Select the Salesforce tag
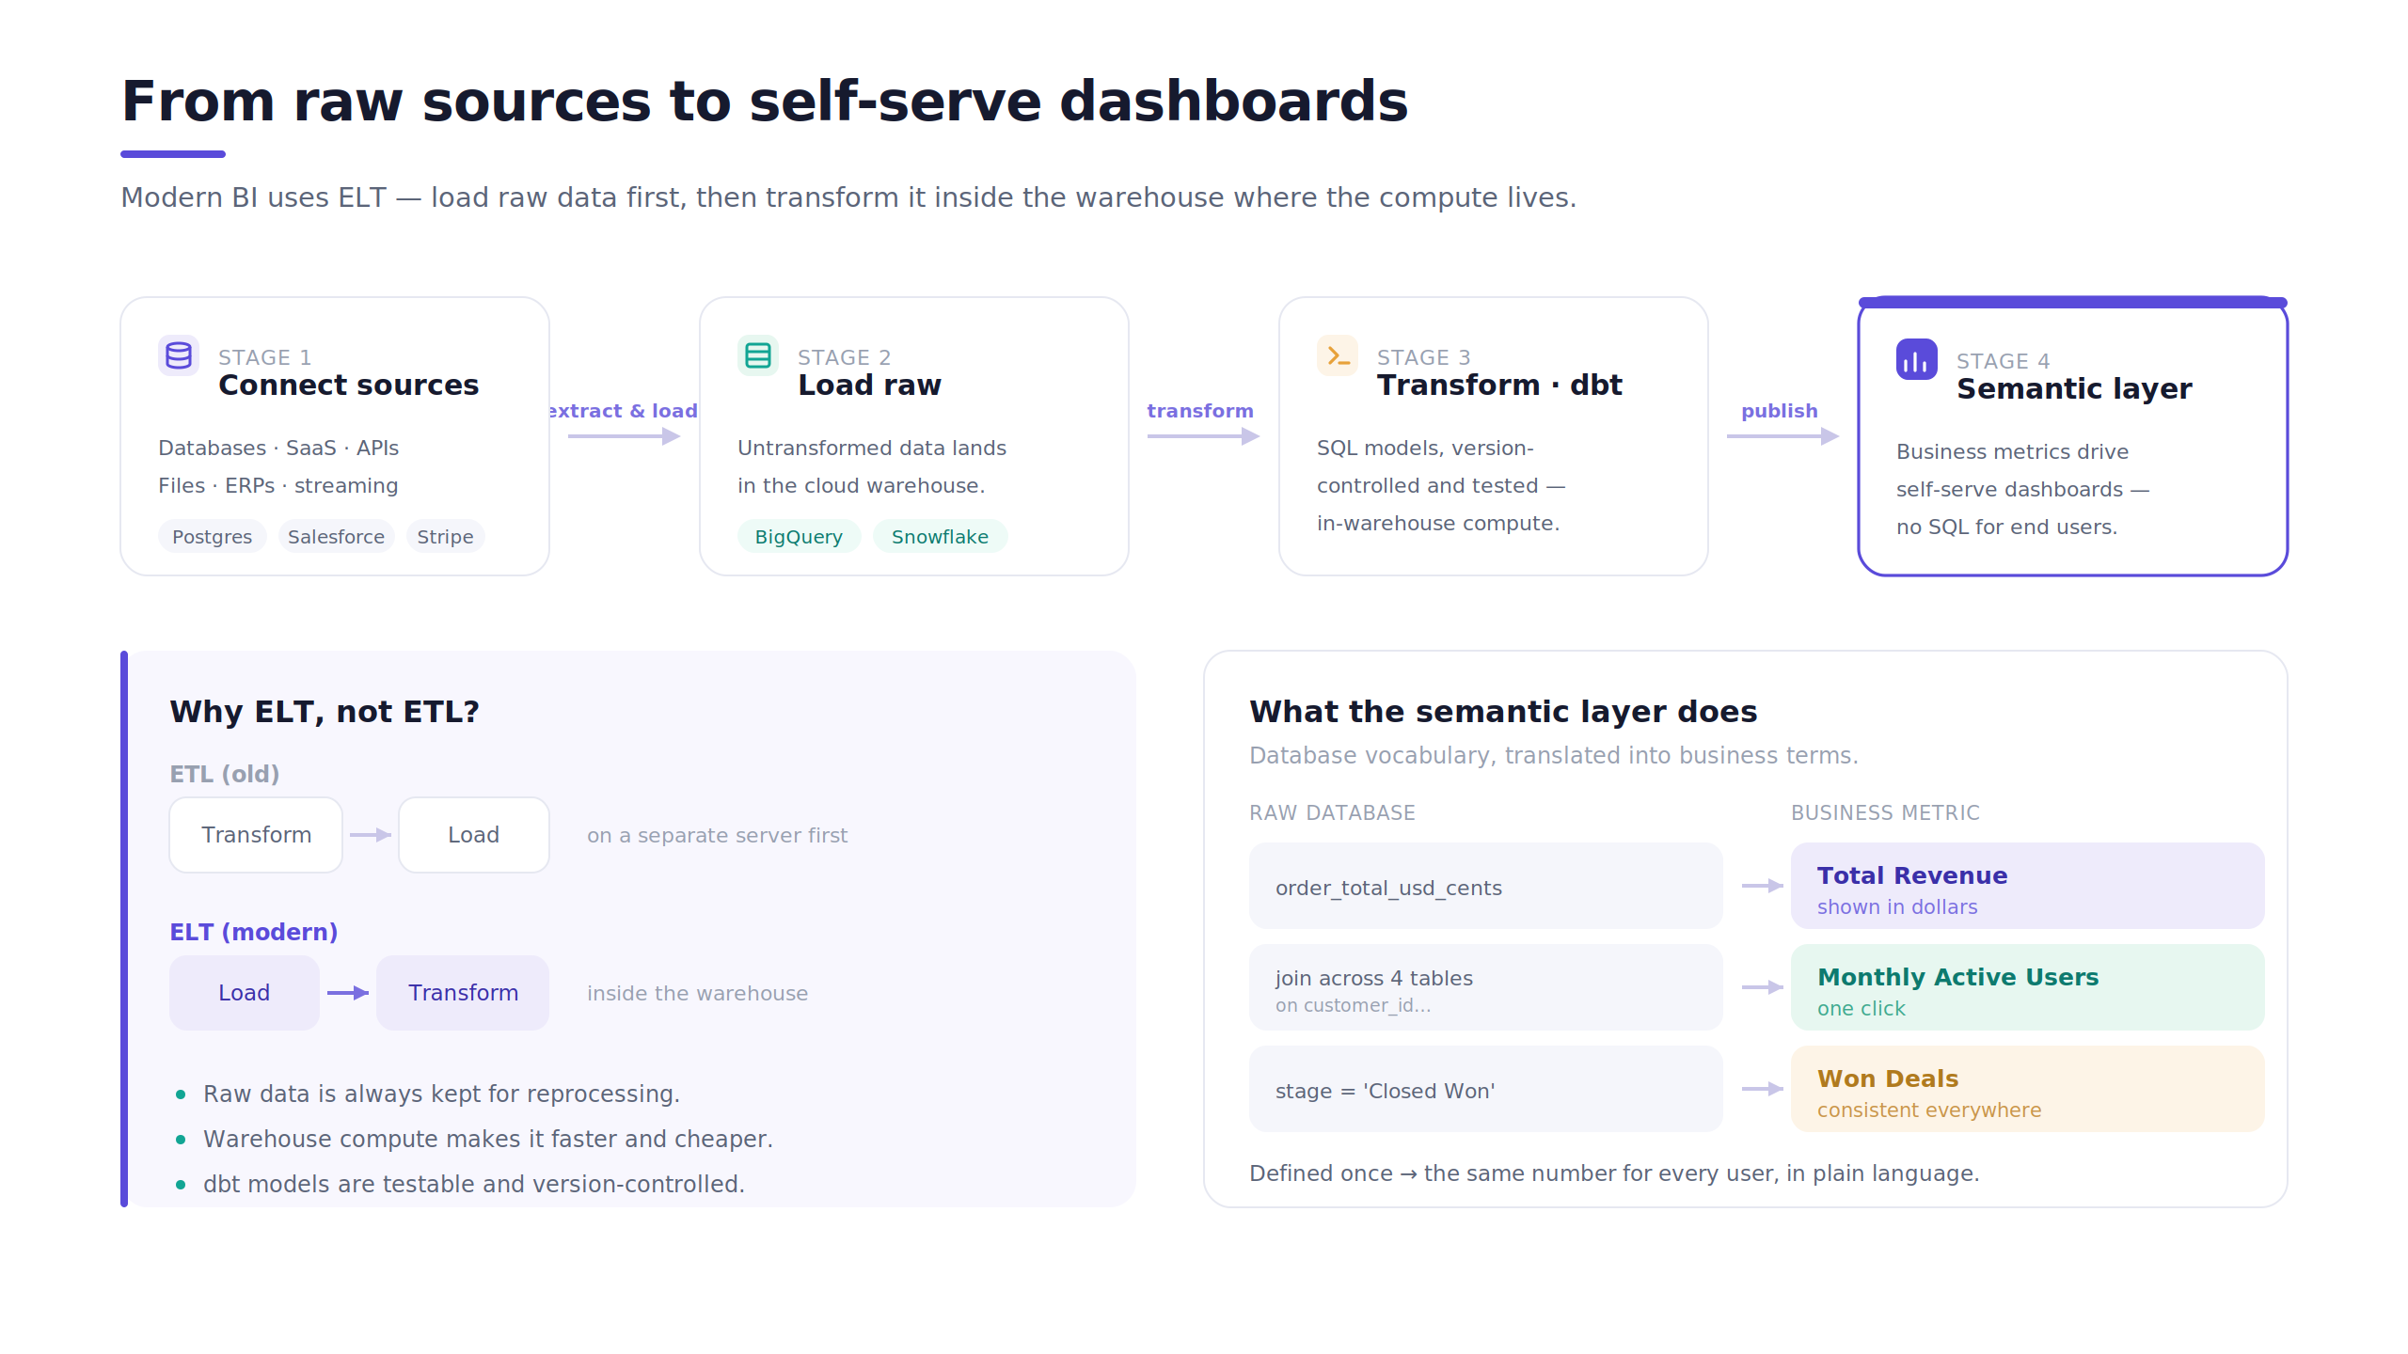The image size is (2408, 1354). click(x=336, y=537)
